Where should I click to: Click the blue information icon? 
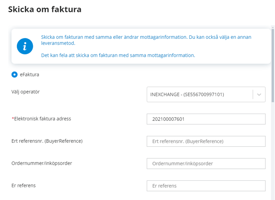click(25, 46)
